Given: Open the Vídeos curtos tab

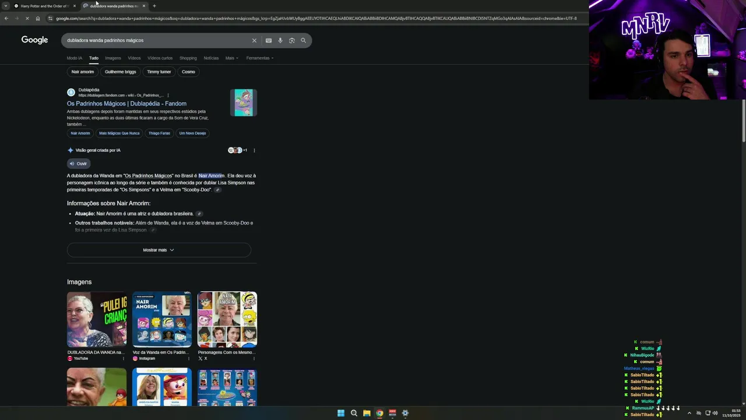Looking at the screenshot, I should (160, 58).
